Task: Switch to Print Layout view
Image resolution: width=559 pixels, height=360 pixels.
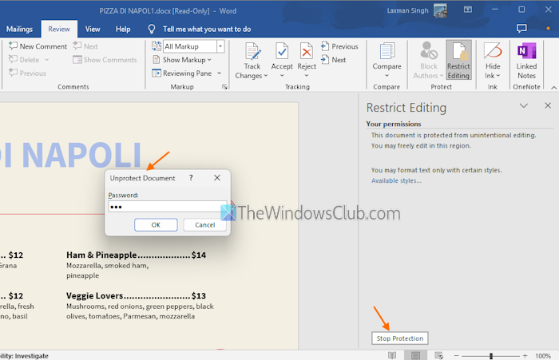Action: (x=415, y=355)
